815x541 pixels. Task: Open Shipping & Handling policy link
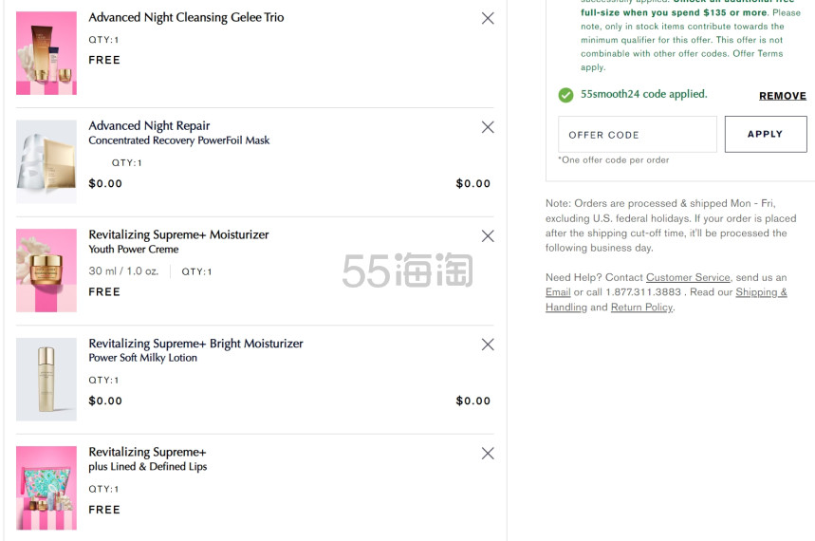(666, 300)
